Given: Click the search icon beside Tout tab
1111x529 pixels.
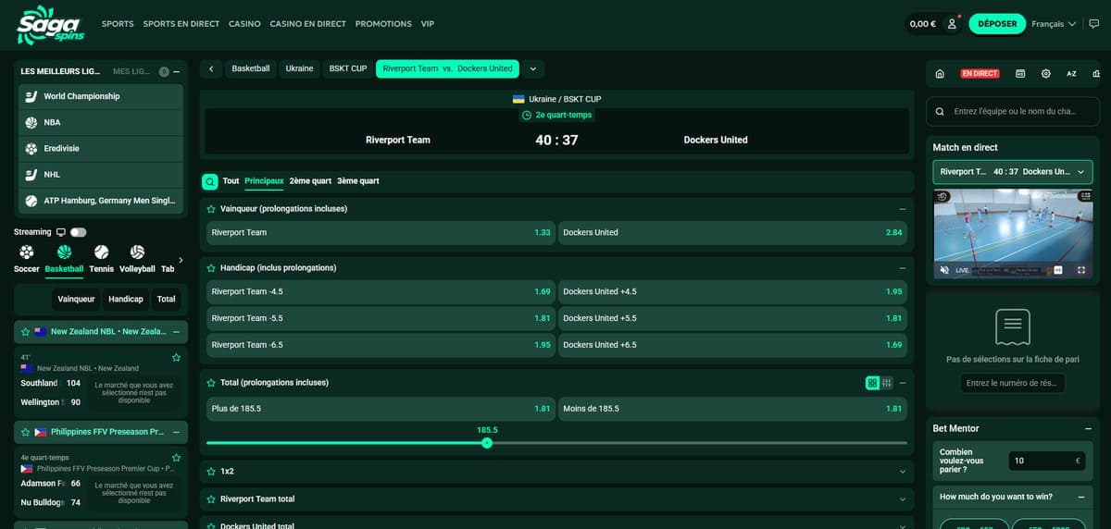Looking at the screenshot, I should [209, 181].
